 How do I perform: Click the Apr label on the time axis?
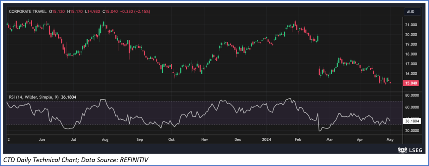[x=360, y=139]
